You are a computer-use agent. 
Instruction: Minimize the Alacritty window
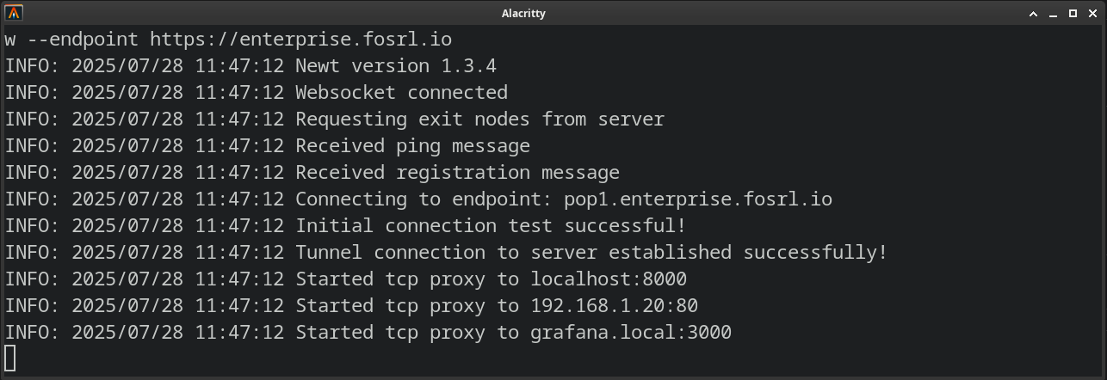tap(1054, 14)
